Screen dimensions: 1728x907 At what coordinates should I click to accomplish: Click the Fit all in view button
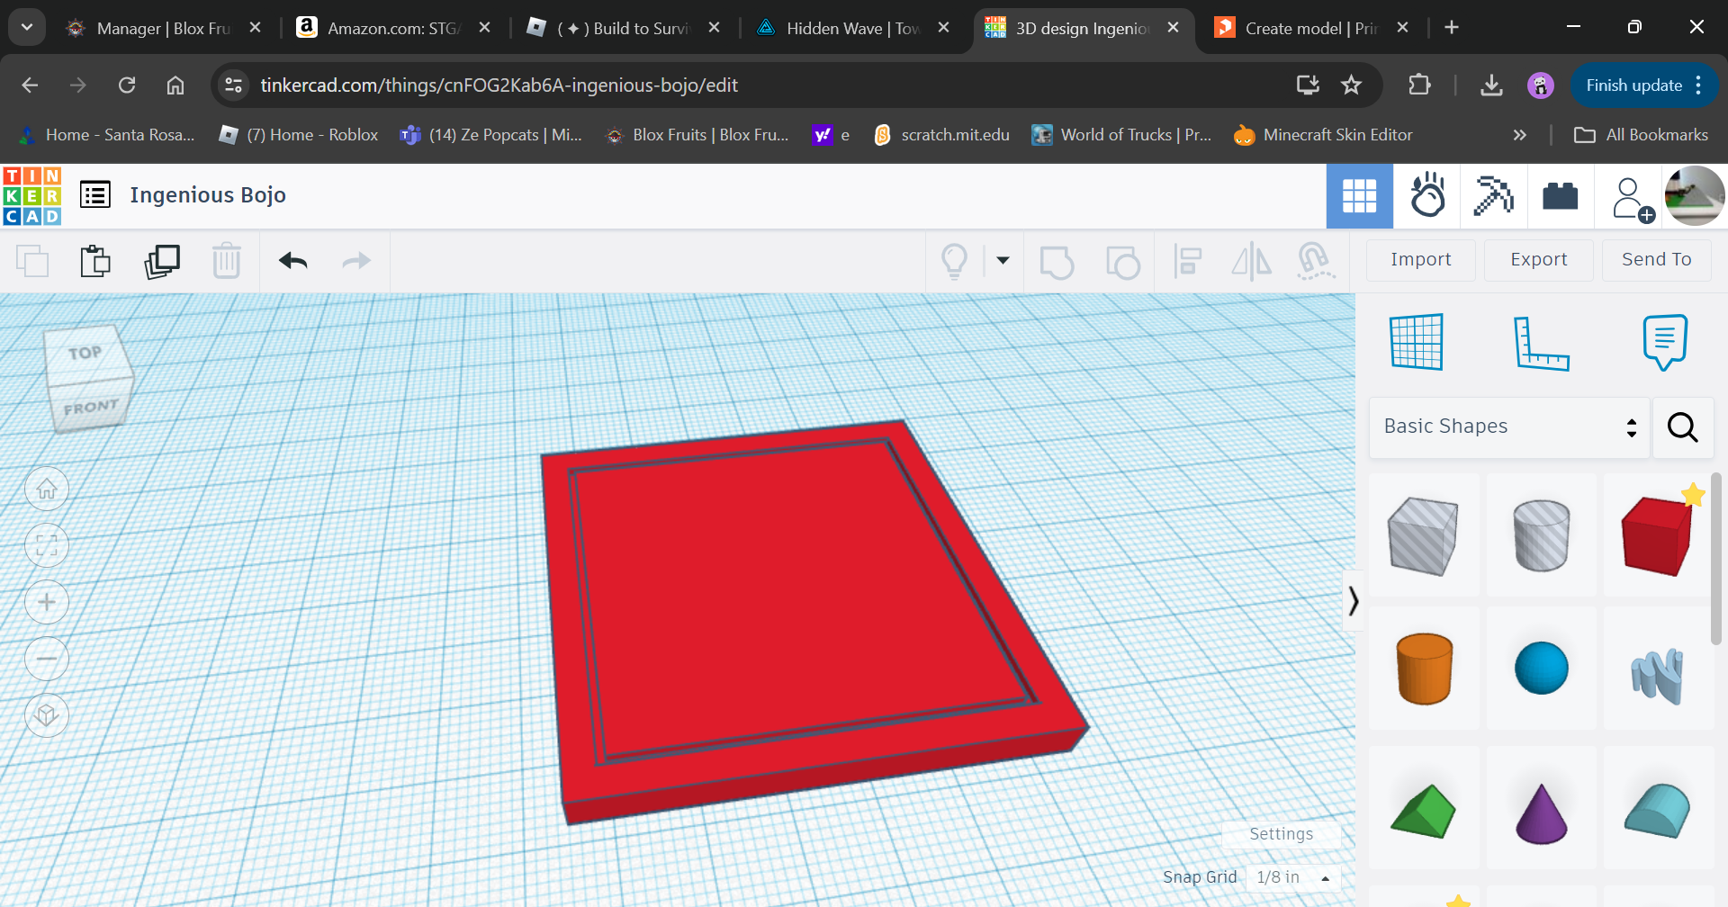coord(47,545)
